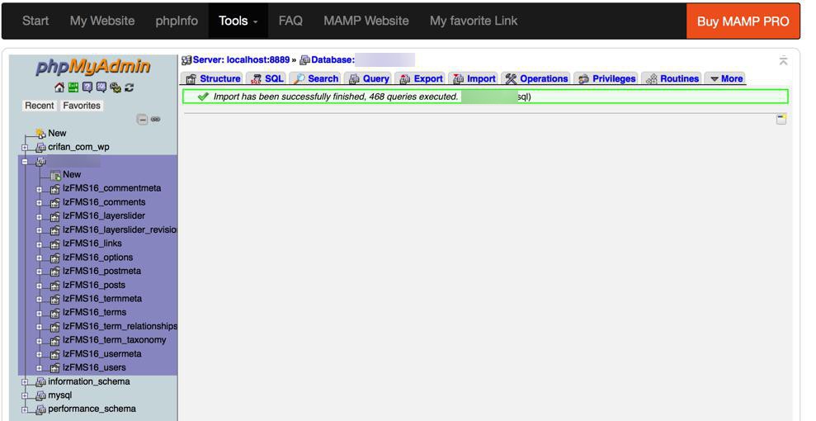The image size is (816, 421).
Task: Reload the navigation panel
Action: pos(129,88)
